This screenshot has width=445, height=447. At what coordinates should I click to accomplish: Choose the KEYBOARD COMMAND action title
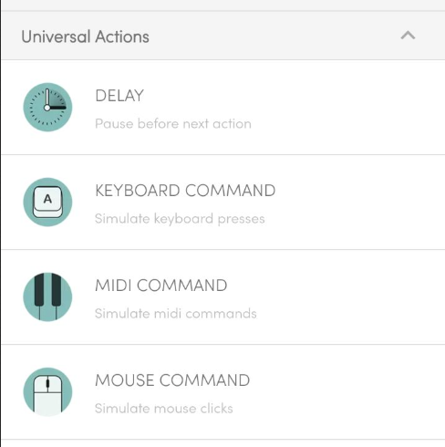[185, 191]
